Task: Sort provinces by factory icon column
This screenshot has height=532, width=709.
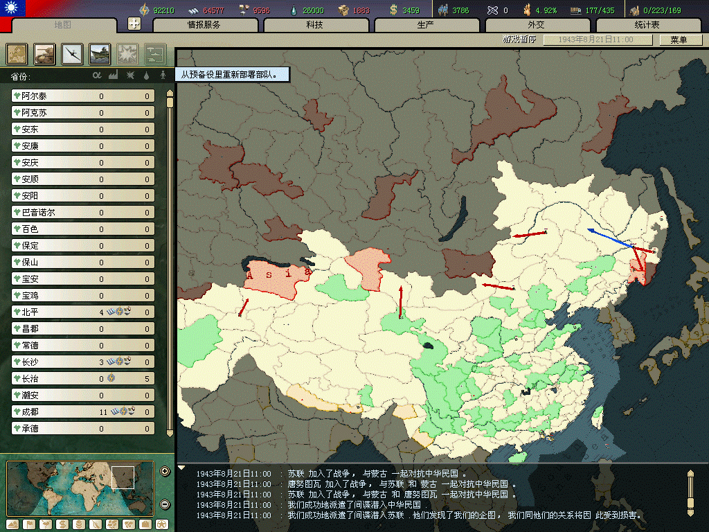Action: [x=113, y=76]
